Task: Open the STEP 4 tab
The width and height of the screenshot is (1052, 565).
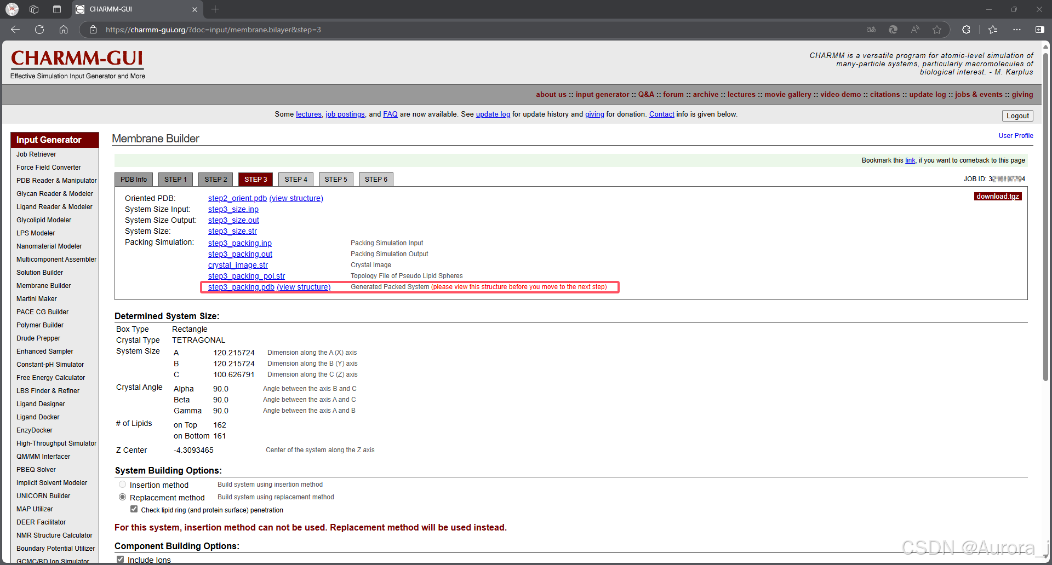Action: tap(296, 179)
